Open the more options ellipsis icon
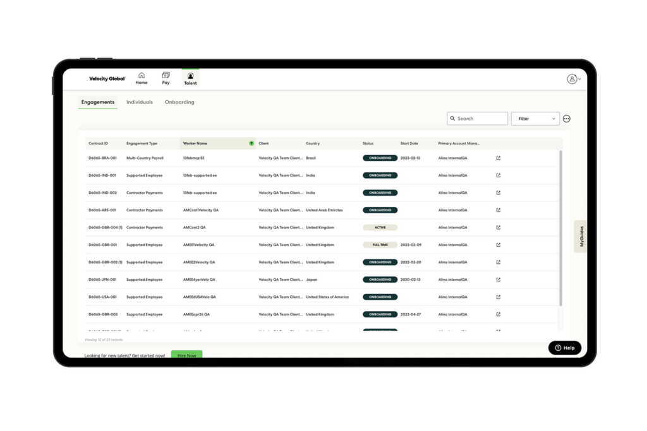This screenshot has height=431, width=647. click(x=567, y=119)
